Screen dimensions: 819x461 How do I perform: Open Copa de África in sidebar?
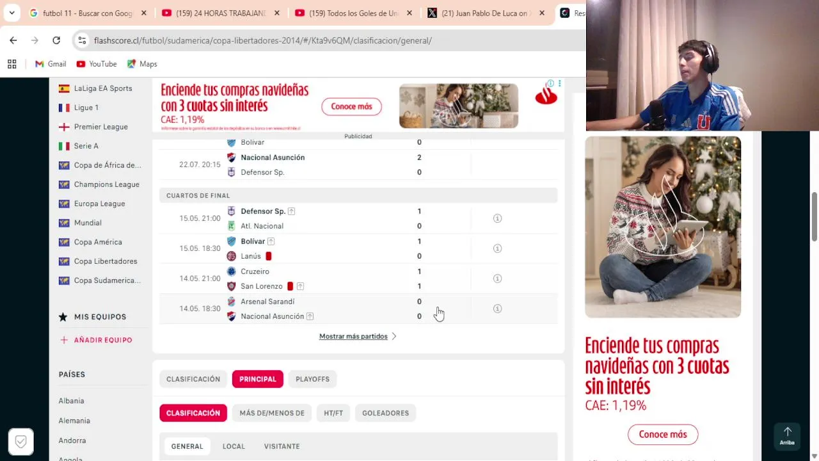coord(107,165)
